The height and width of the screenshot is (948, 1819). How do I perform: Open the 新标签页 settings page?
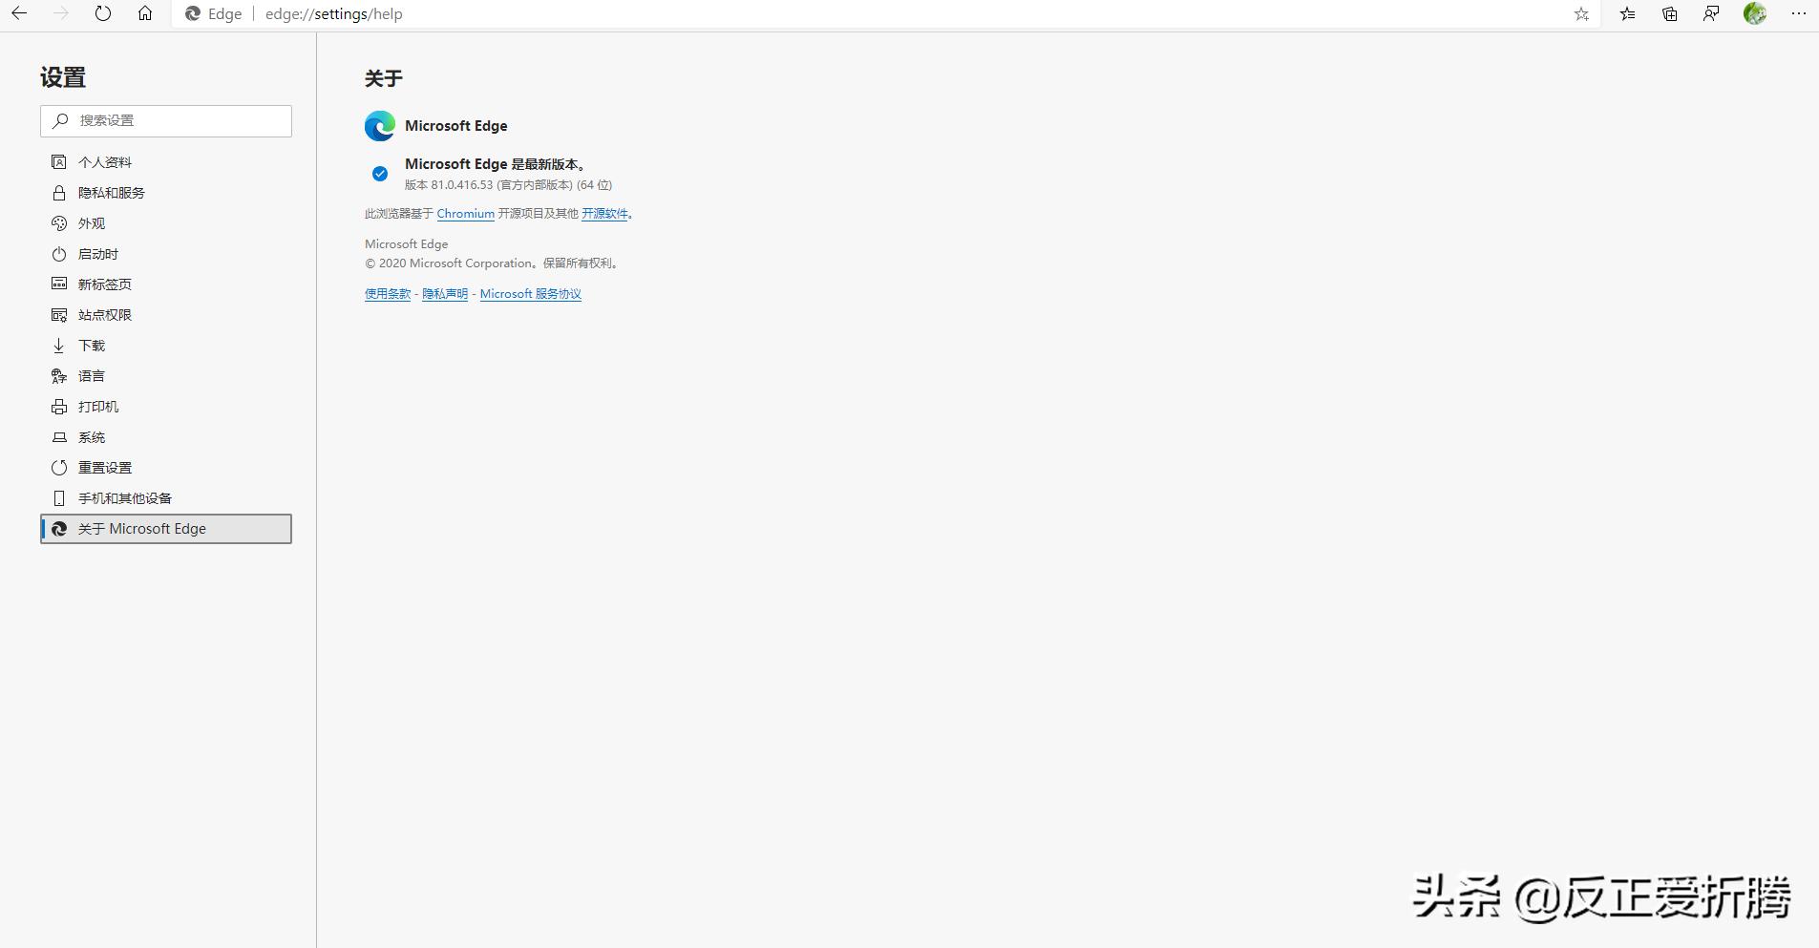click(x=166, y=284)
